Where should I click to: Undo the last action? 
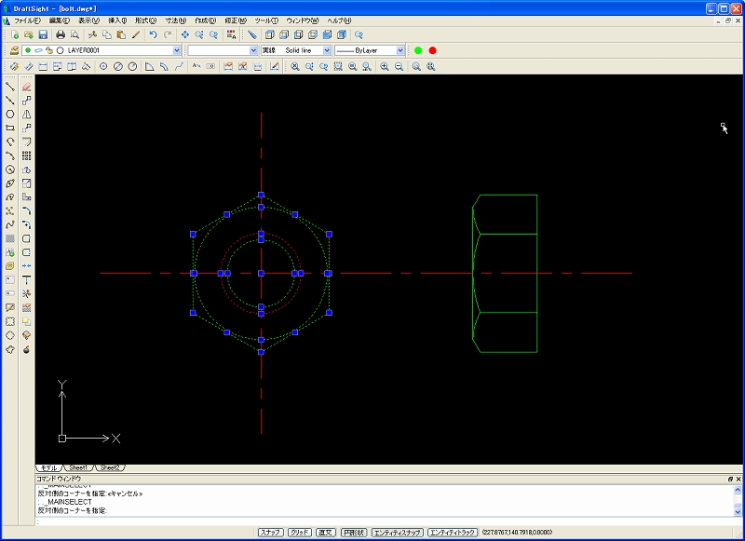pyautogui.click(x=153, y=34)
